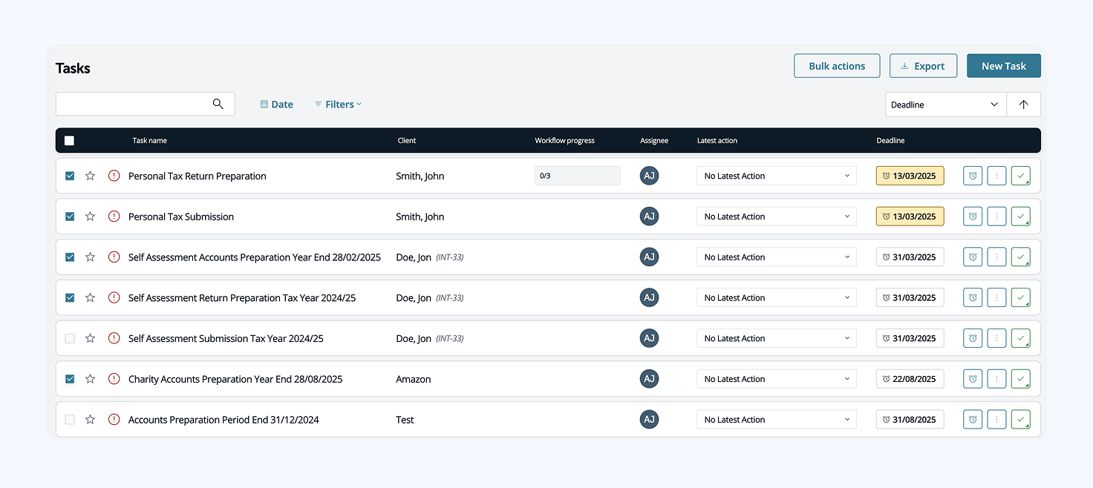Open the Deadline sort dropdown
1093x488 pixels.
coord(946,105)
